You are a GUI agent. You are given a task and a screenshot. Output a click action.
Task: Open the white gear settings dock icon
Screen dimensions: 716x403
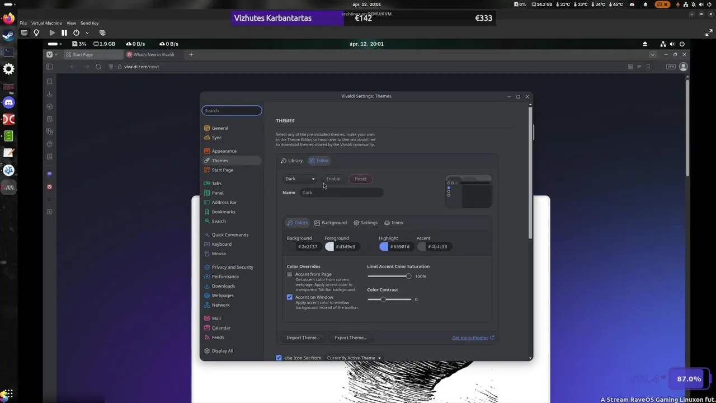8,69
